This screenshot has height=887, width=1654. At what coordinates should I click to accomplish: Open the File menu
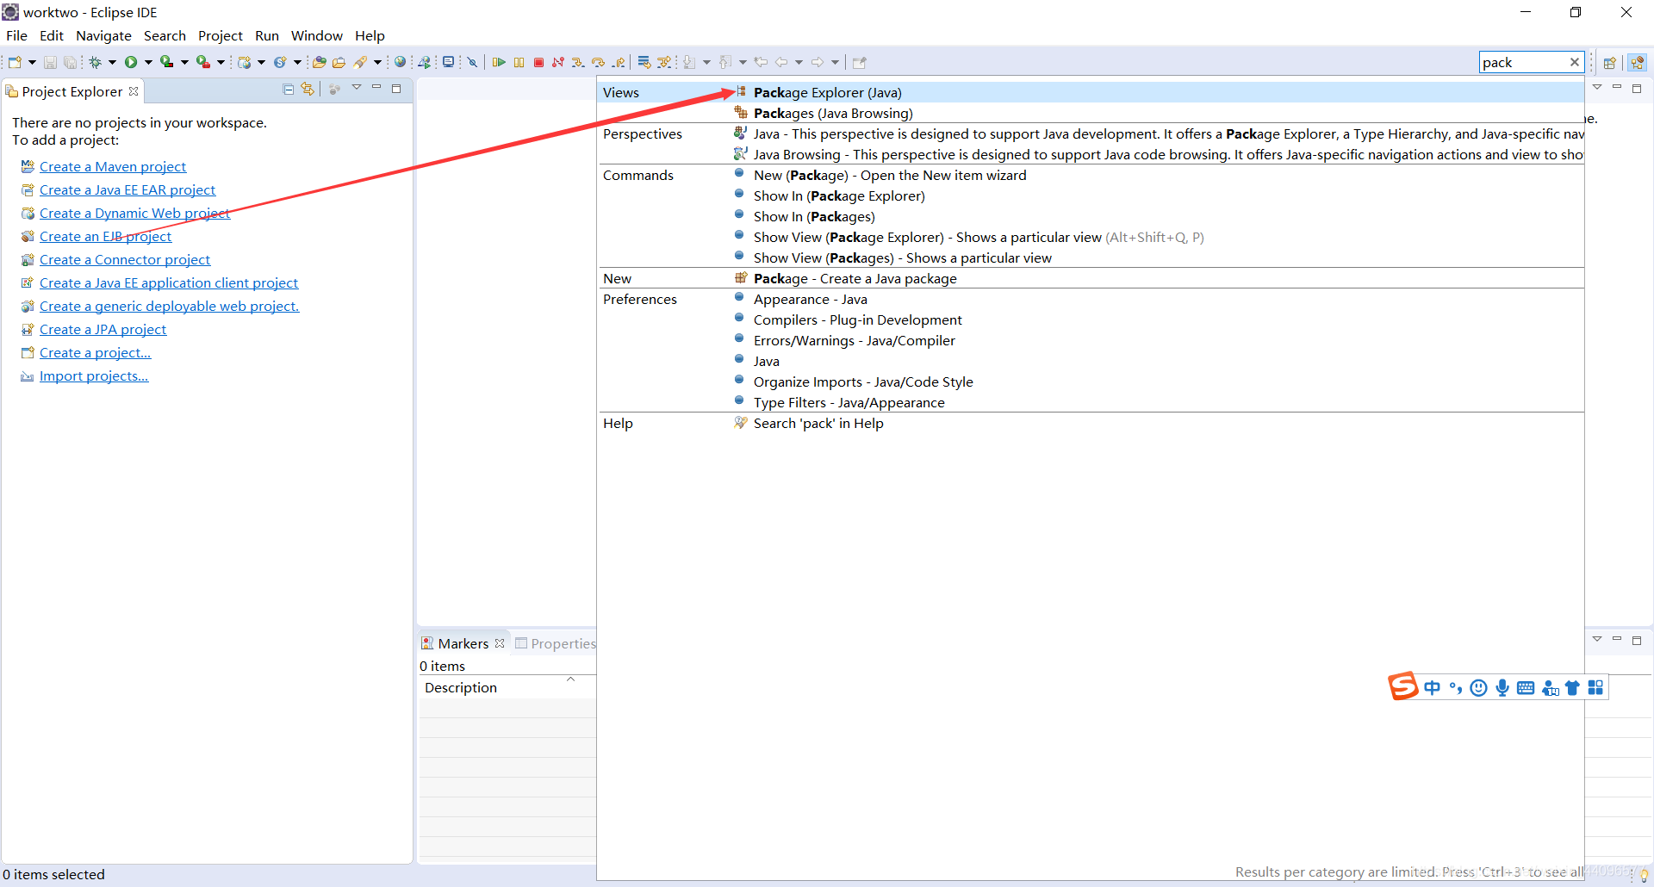[16, 35]
